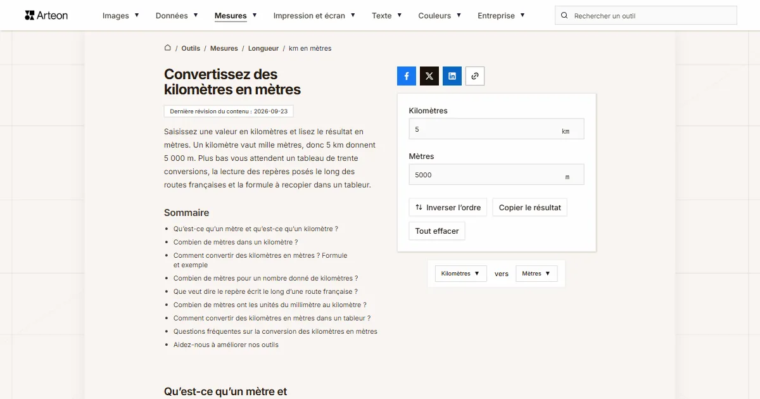Open the Impression et écran menu

314,15
